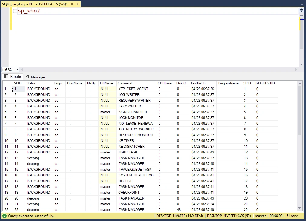Select the LAZY WRITER command cell
The image size is (306, 221).
[x=137, y=106]
